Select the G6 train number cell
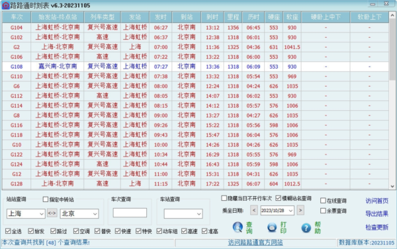Viewport: 397px width, 249px height. click(17, 86)
